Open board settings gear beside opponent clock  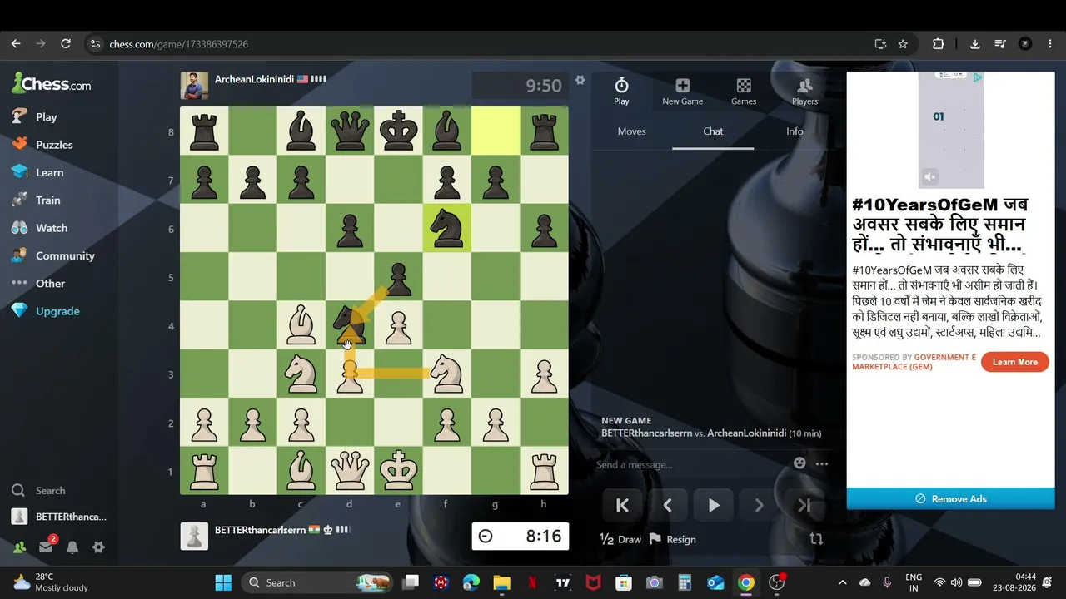tap(580, 80)
